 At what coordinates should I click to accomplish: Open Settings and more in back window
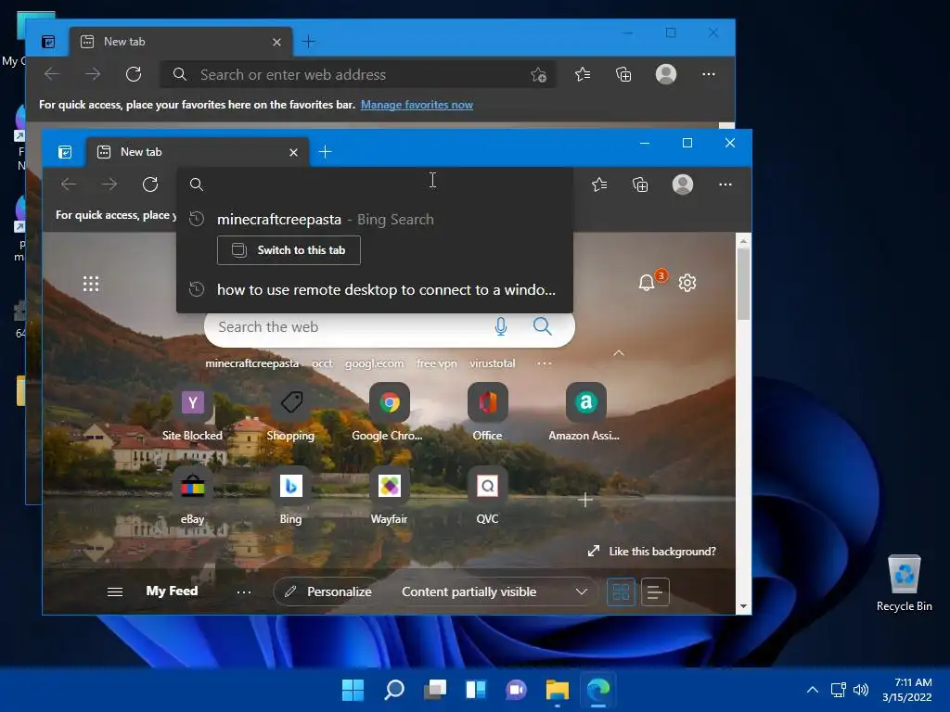(708, 74)
